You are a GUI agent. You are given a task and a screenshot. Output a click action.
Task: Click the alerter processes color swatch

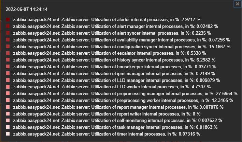pyautogui.click(x=8, y=19)
